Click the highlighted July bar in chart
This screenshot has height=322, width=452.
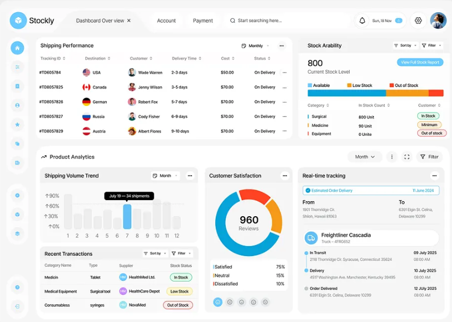click(127, 217)
